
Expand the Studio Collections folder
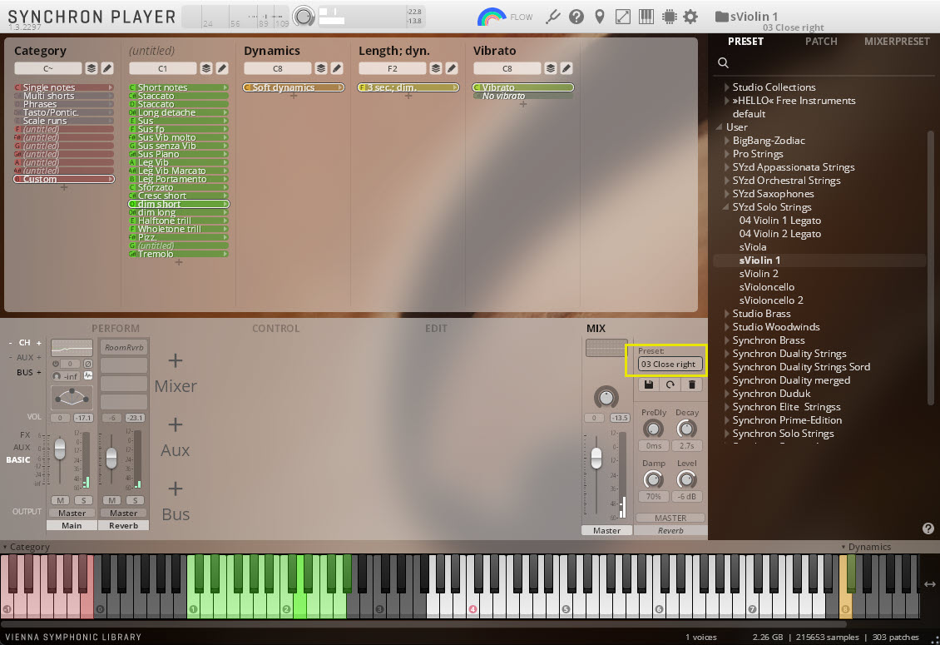click(x=726, y=87)
